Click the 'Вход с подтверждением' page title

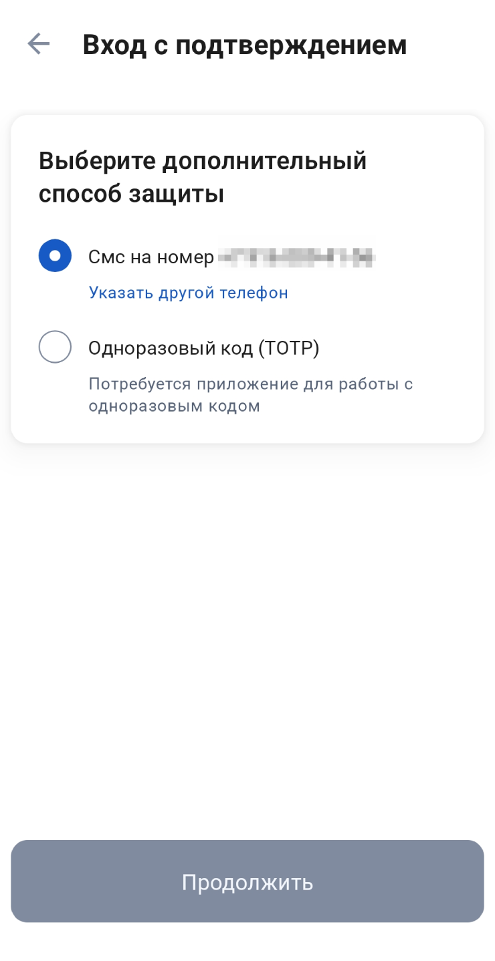pyautogui.click(x=245, y=45)
